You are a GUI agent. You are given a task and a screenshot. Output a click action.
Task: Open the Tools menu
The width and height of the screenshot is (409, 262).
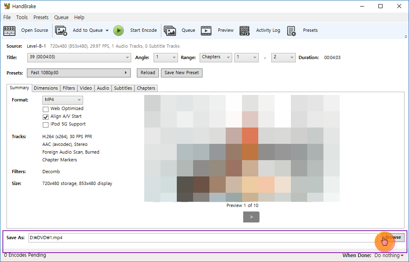[22, 18]
